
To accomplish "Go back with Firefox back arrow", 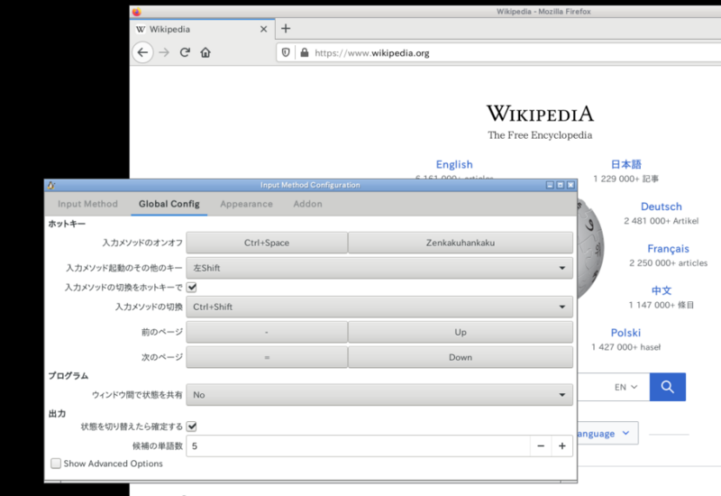I will tap(142, 52).
